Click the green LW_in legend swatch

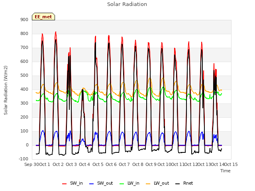coord(122,184)
